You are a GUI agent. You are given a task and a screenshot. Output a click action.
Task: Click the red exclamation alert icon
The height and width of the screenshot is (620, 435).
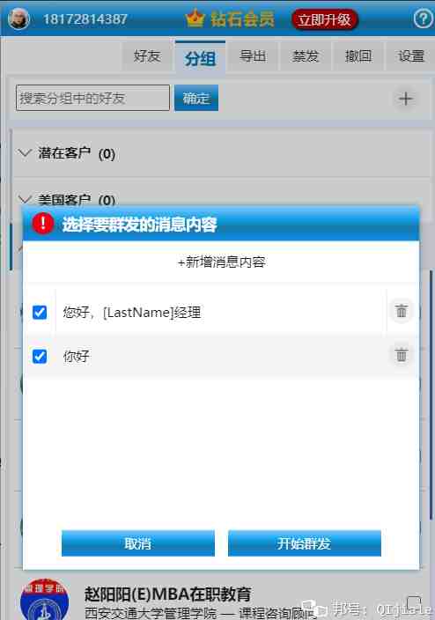(43, 224)
